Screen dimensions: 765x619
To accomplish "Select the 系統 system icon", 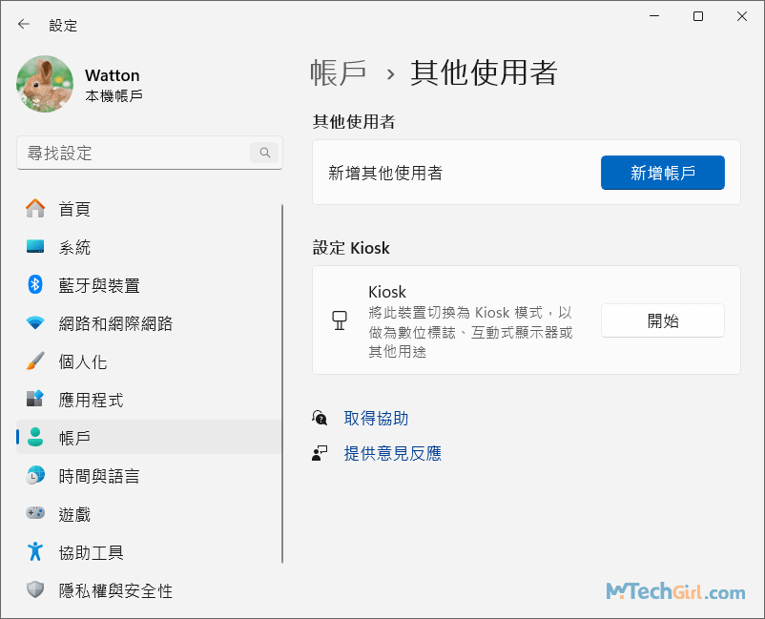I will [x=35, y=247].
